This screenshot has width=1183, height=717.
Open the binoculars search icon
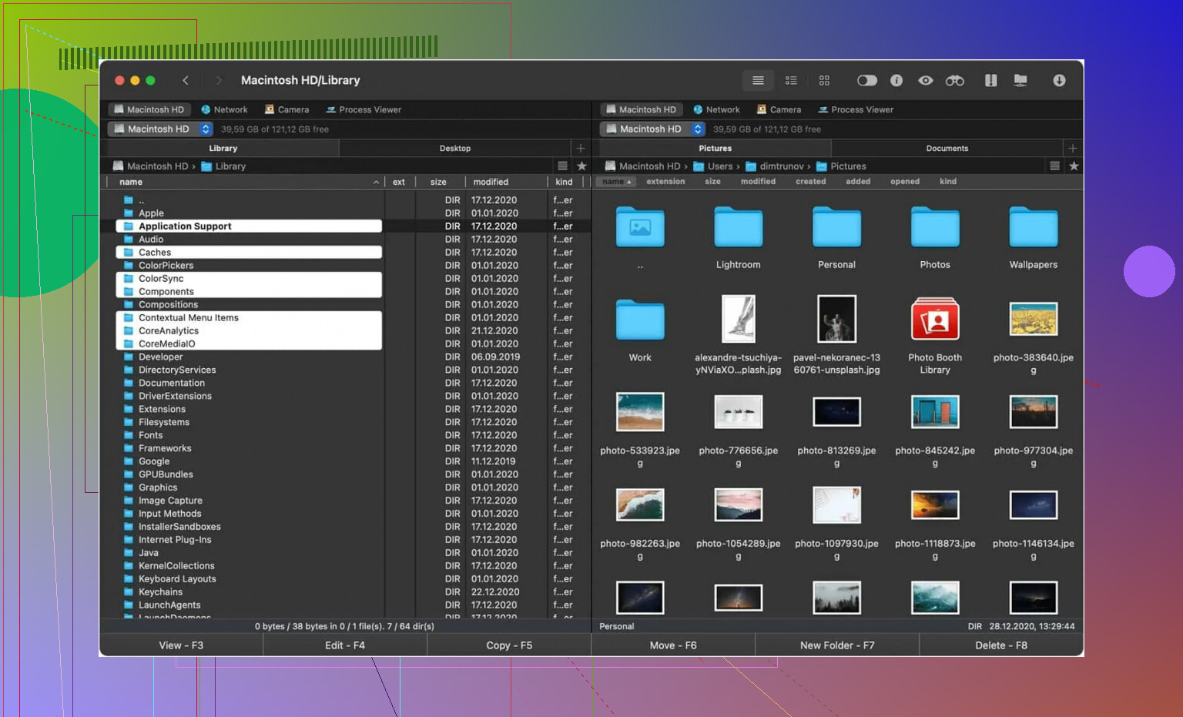click(x=954, y=81)
